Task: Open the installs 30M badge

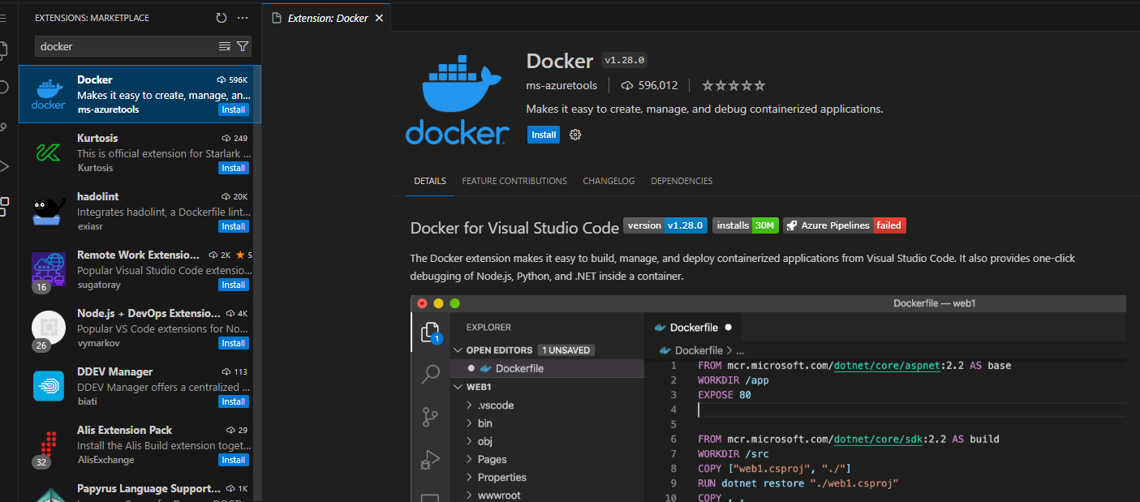Action: [x=746, y=225]
